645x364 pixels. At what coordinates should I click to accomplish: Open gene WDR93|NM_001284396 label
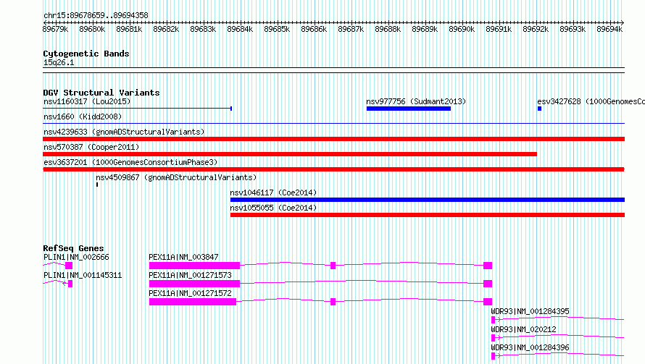[x=530, y=347]
